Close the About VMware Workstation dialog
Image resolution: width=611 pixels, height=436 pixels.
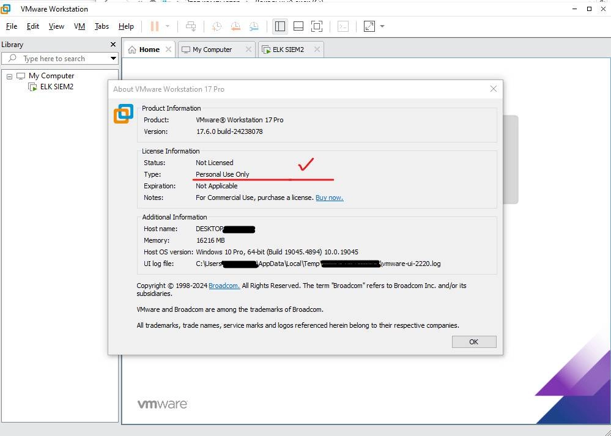[x=494, y=89]
